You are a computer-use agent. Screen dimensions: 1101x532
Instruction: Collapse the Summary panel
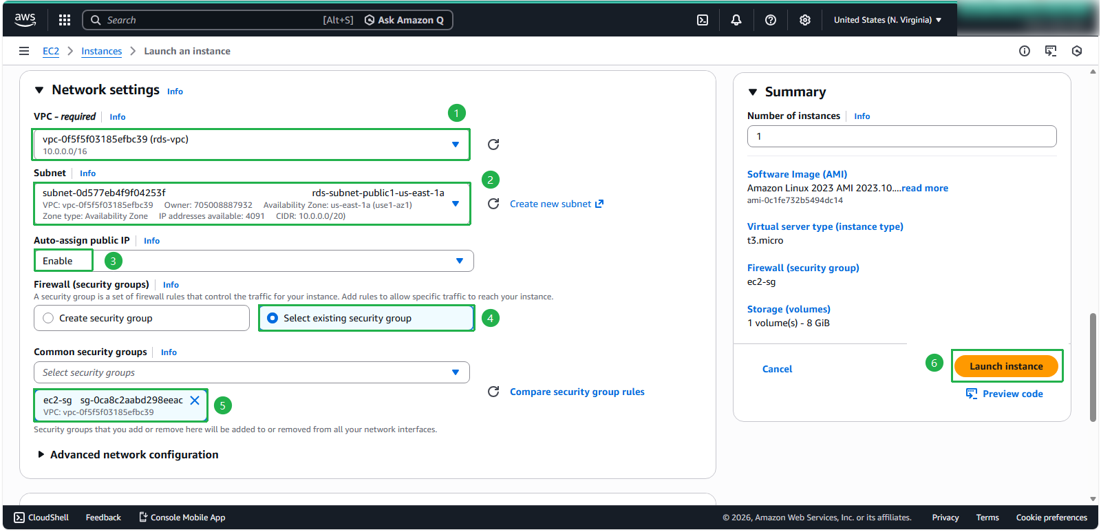(753, 92)
